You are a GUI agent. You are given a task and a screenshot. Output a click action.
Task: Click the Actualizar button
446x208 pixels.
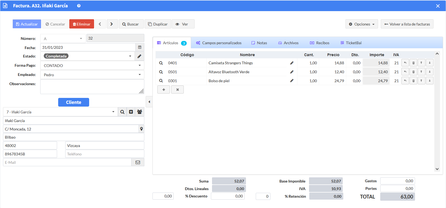27,24
